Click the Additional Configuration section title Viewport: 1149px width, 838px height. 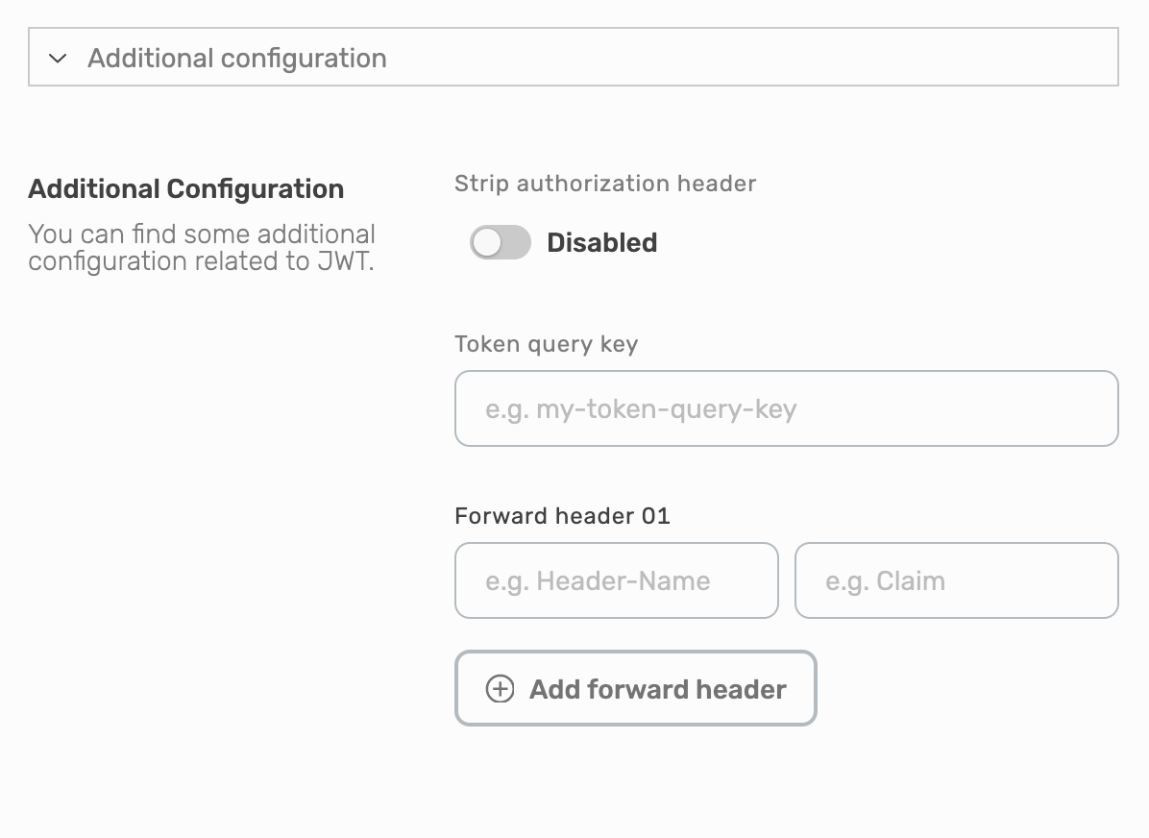pos(186,188)
